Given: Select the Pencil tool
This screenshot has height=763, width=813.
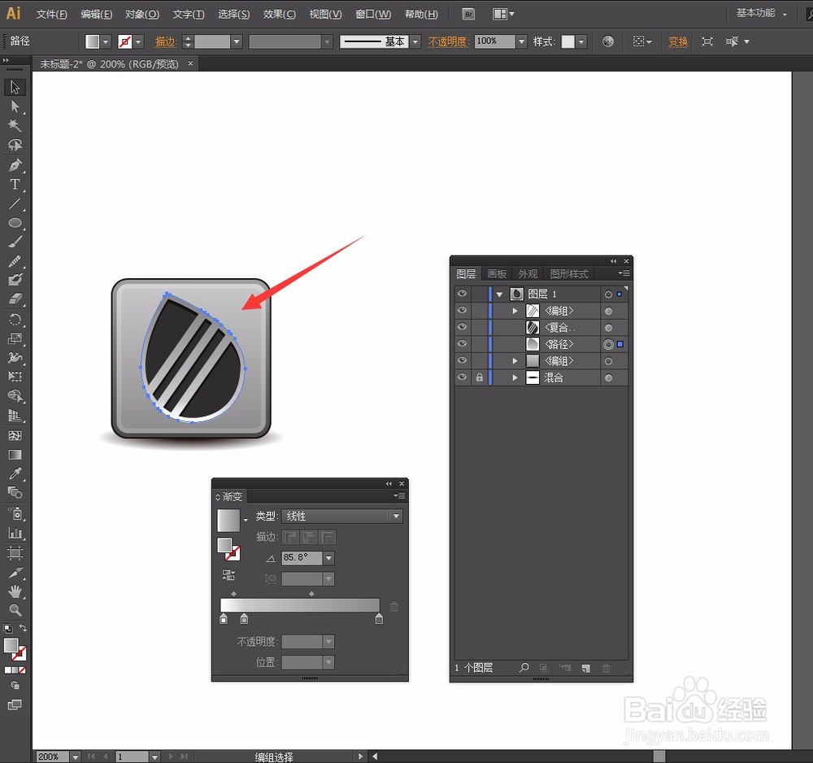Looking at the screenshot, I should (15, 261).
